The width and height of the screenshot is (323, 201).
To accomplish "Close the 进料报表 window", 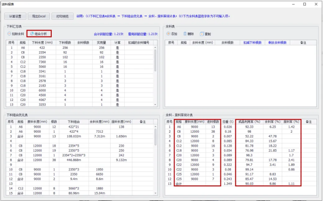I will pos(316,4).
